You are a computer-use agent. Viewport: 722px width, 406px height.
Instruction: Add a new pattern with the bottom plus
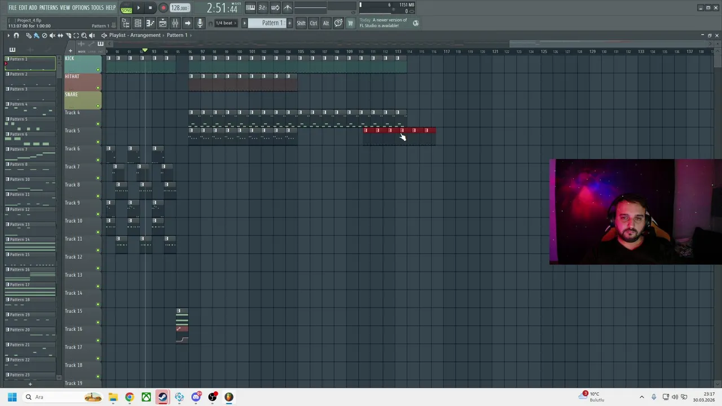click(30, 384)
